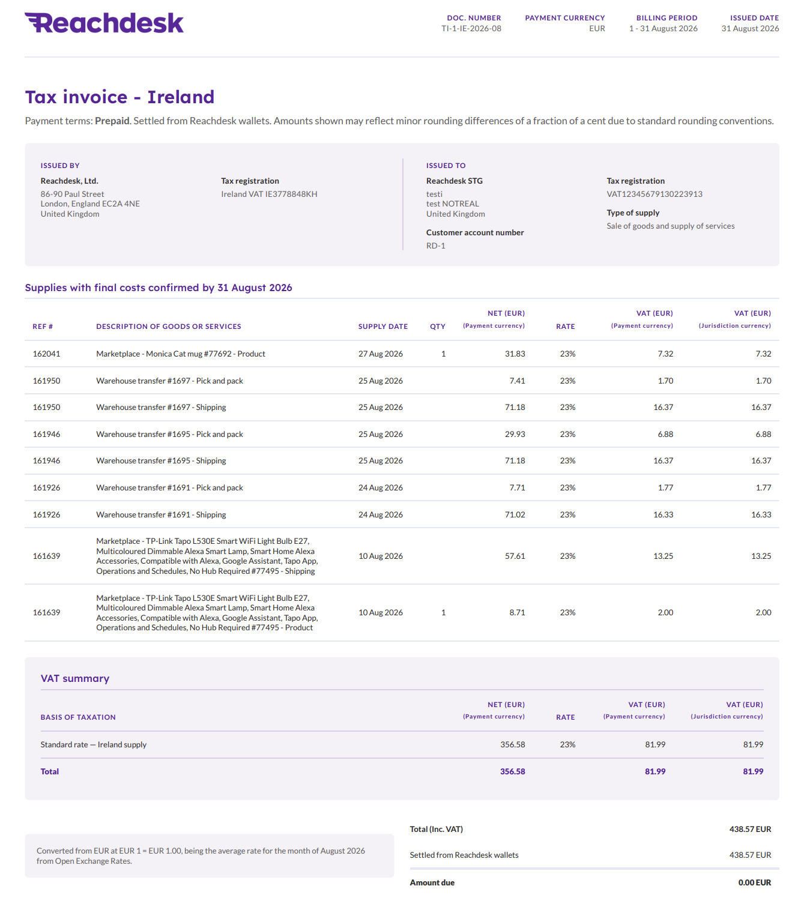Select tax registration VAT12345679130223913

click(654, 194)
